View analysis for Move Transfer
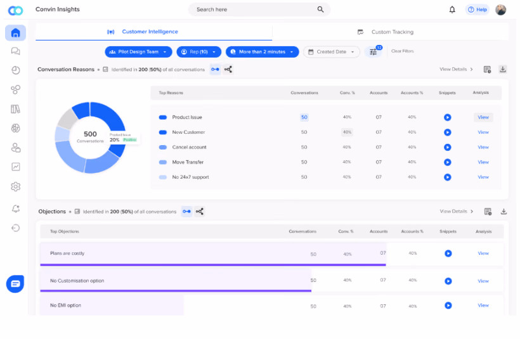The height and width of the screenshot is (339, 520). pos(483,162)
